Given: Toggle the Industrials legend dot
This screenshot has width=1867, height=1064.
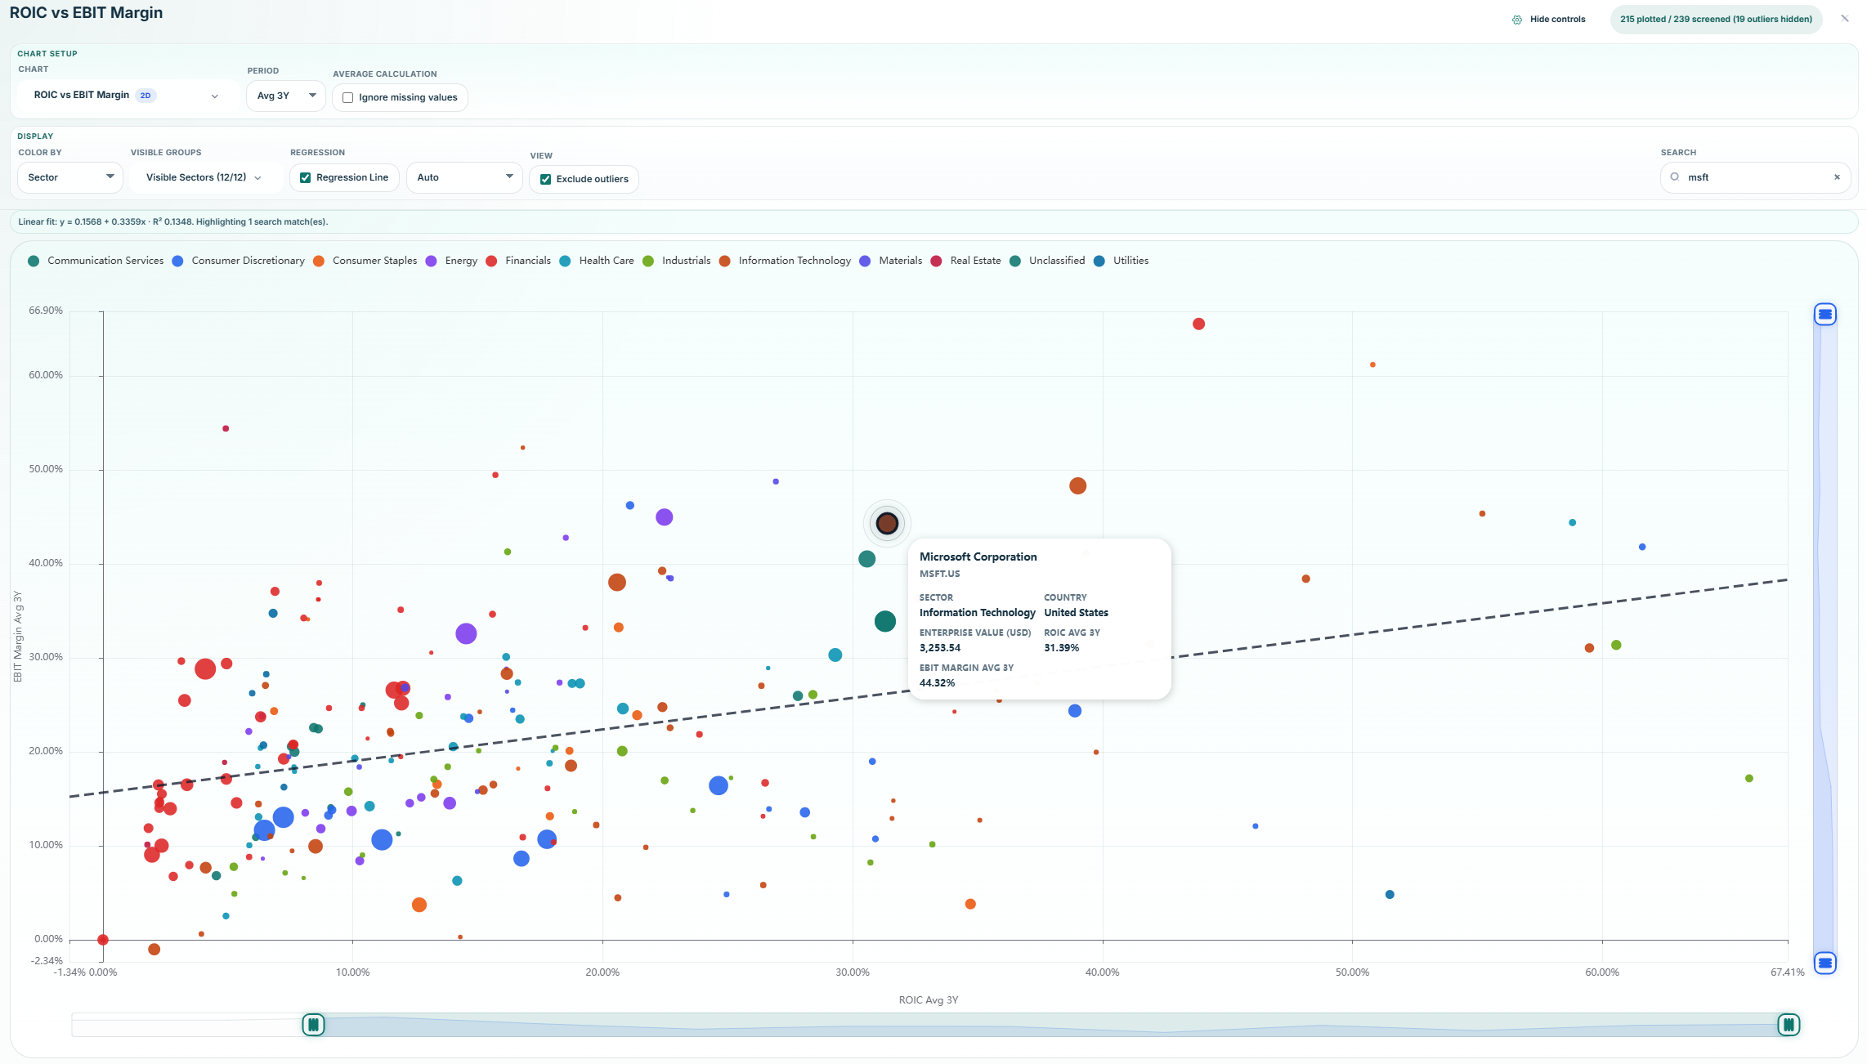Looking at the screenshot, I should (x=648, y=261).
